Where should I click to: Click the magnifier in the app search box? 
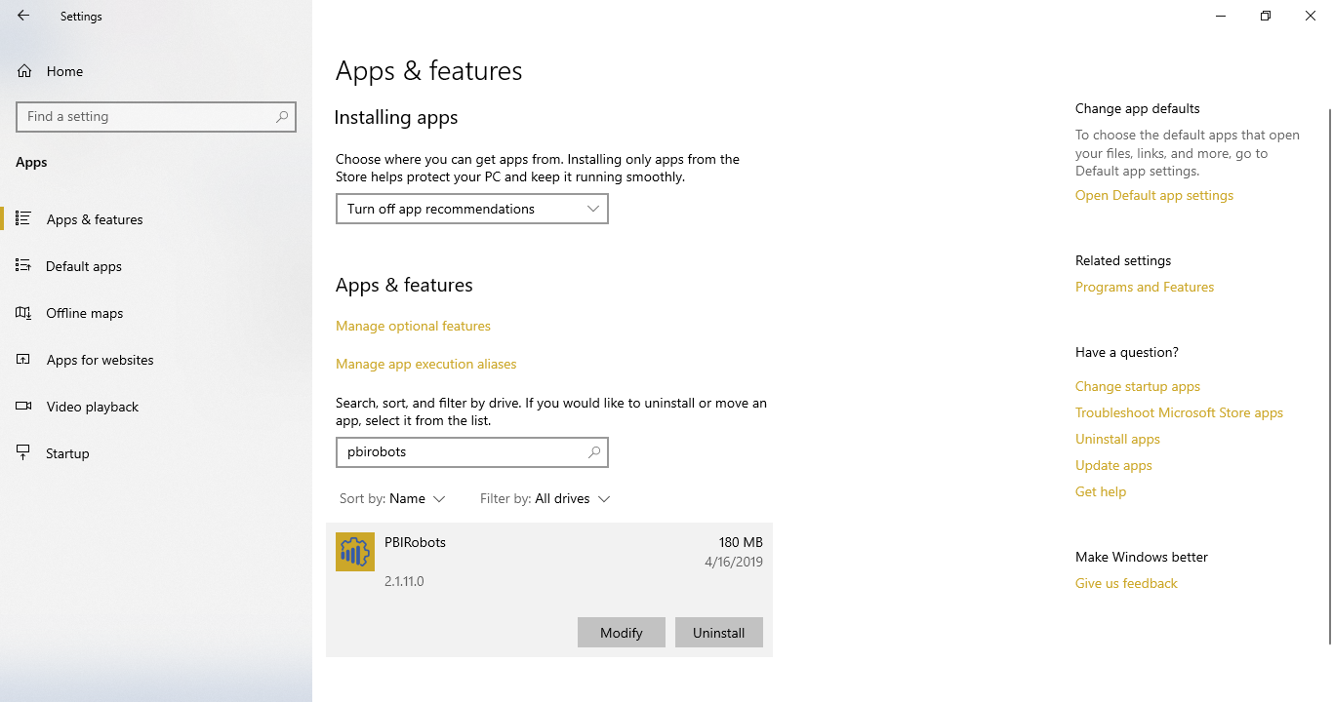(594, 452)
